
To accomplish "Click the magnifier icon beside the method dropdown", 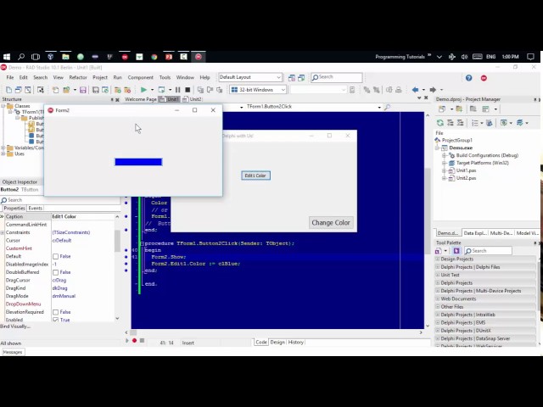I will [387, 107].
